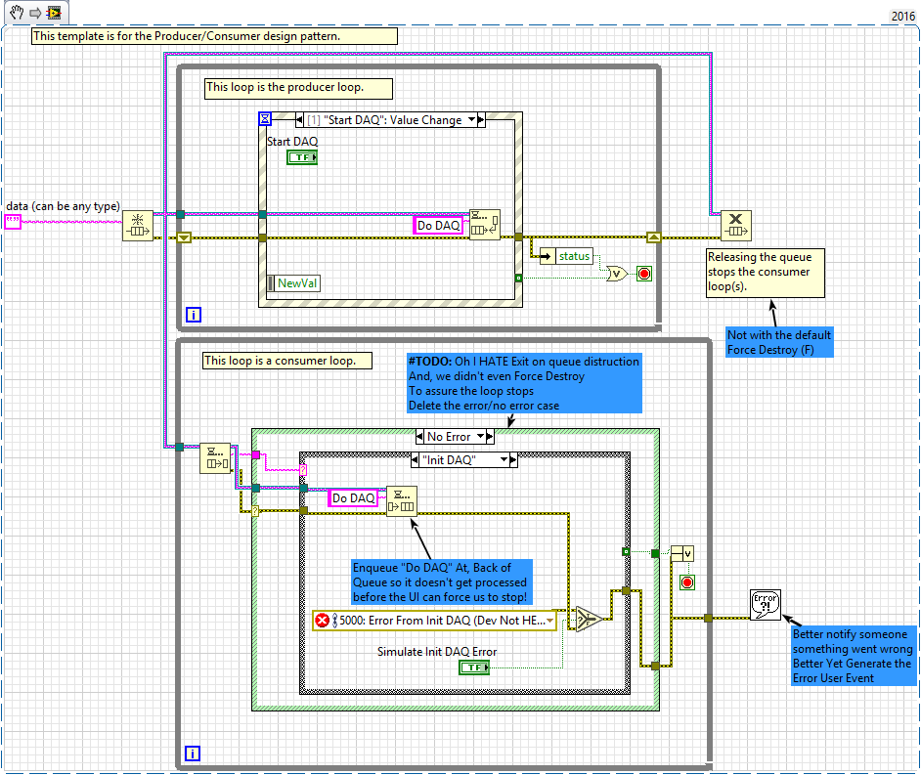This screenshot has height=775, width=921.
Task: Open the 5000 error ring constant dropdown
Action: tap(549, 621)
